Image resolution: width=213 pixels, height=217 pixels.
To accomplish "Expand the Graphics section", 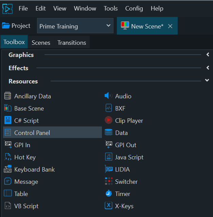I will 208,55.
